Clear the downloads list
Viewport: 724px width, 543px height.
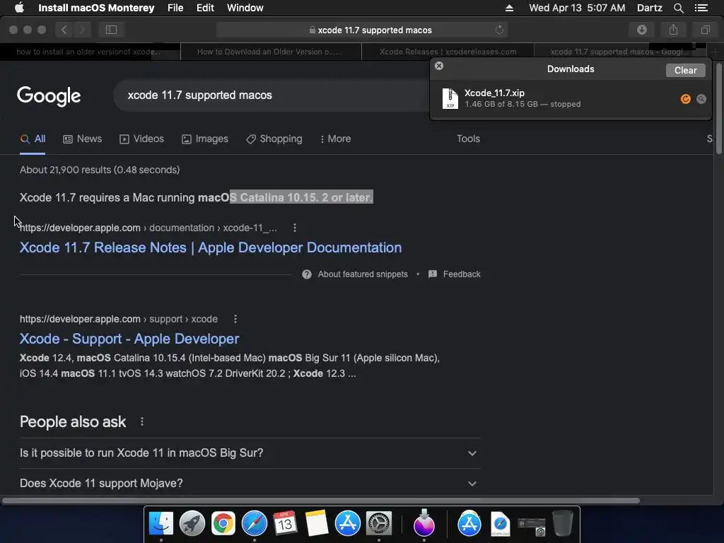[685, 70]
